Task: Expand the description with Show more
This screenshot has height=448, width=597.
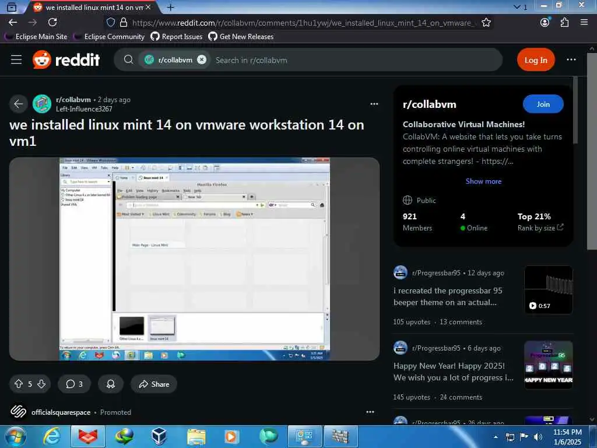Action: (483, 181)
